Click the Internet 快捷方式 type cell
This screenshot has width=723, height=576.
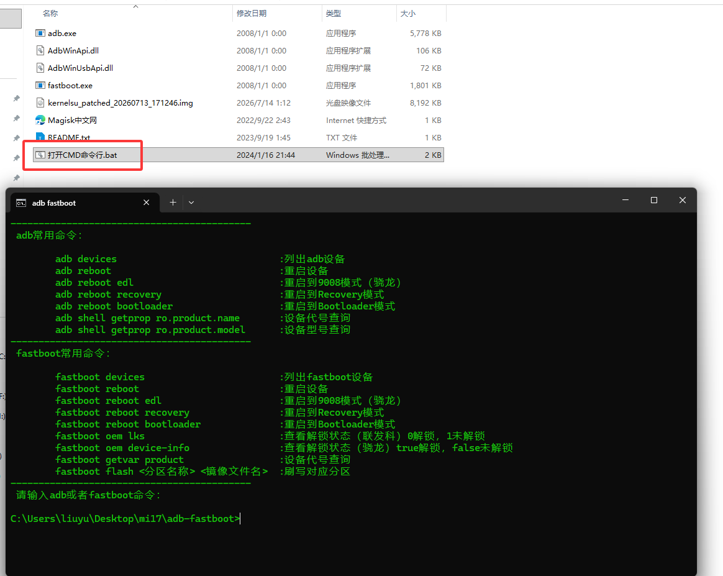pos(356,121)
